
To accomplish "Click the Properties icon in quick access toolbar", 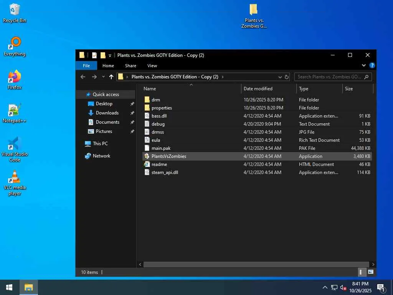I will [94, 55].
